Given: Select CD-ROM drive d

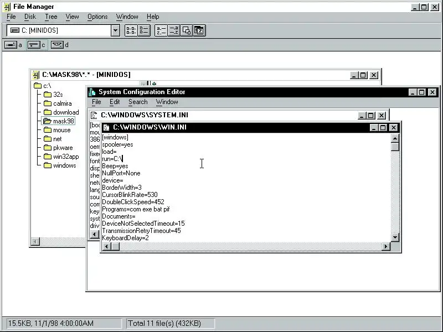Looking at the screenshot, I should 60,45.
